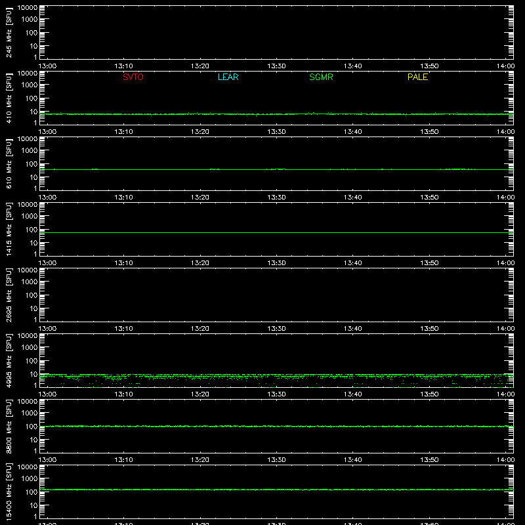The image size is (525, 525).
Task: Select the 410 MHz [SFU] axis title
Action: click(9, 98)
